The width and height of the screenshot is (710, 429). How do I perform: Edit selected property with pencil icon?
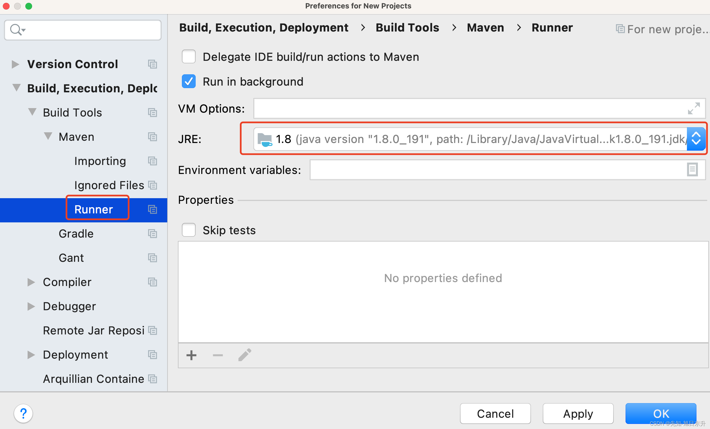pos(245,355)
